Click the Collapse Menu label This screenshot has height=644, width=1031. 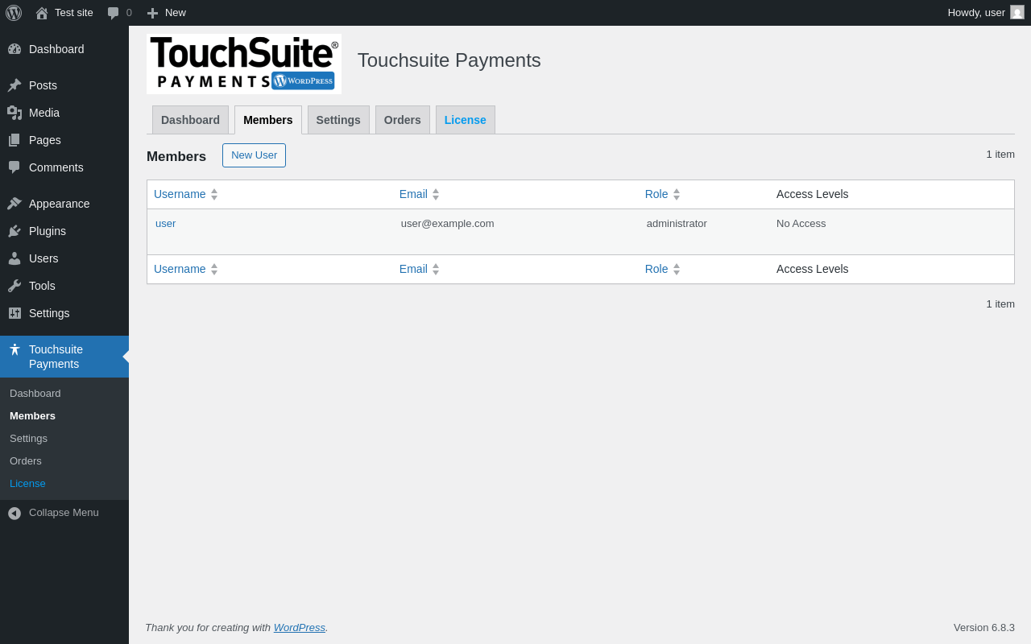(64, 513)
